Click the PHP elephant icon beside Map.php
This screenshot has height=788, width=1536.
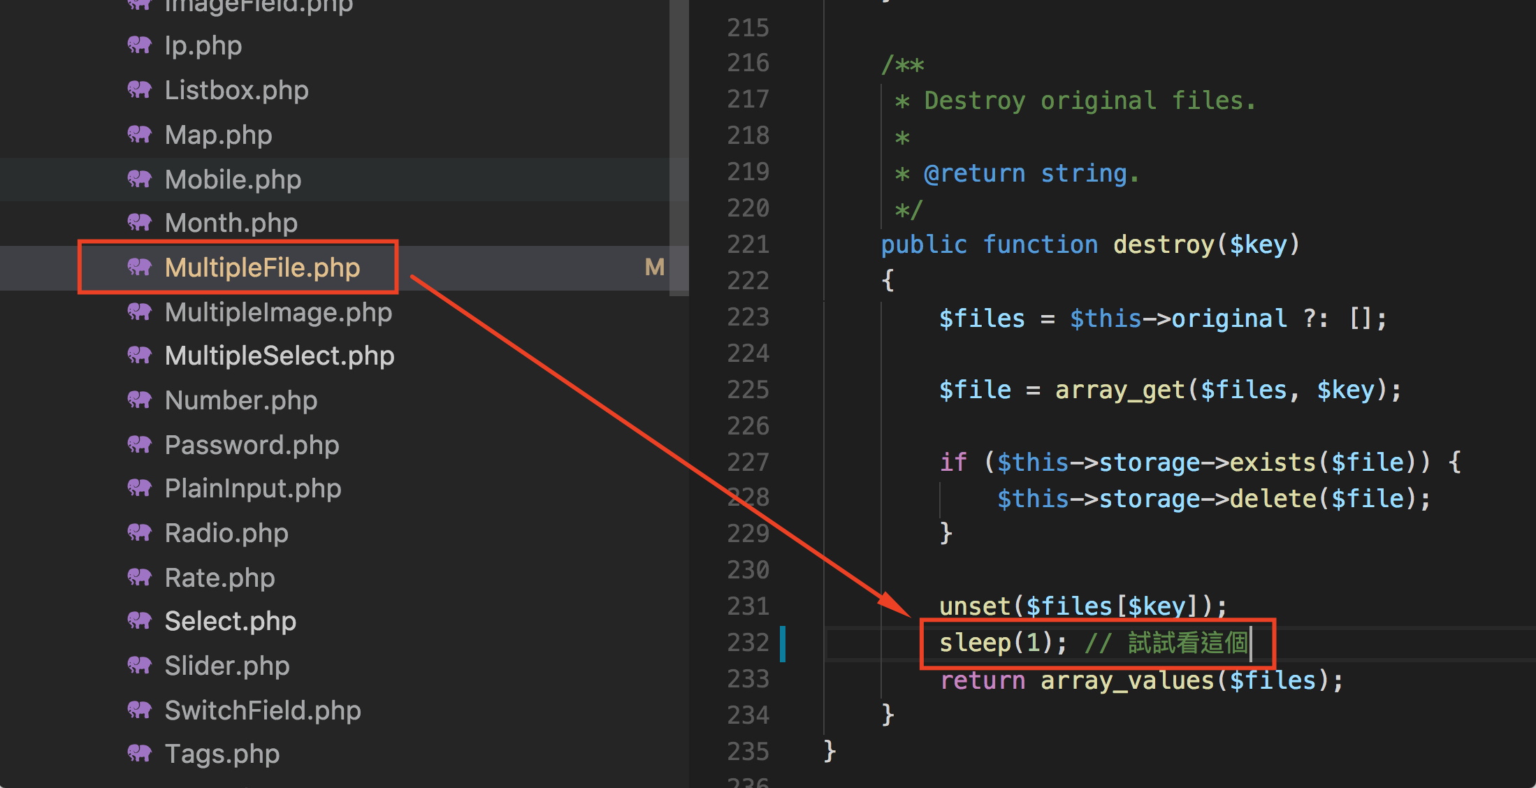click(140, 134)
